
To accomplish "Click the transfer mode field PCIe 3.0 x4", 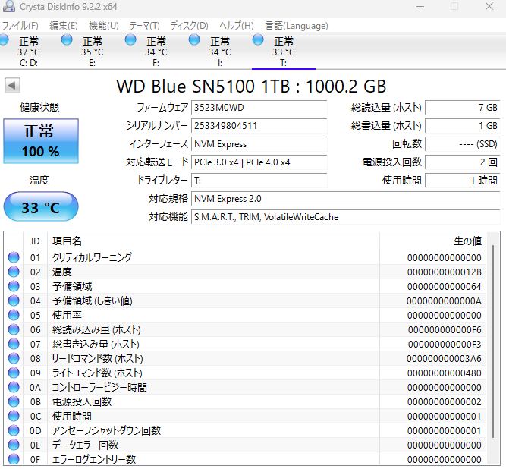I will point(259,162).
